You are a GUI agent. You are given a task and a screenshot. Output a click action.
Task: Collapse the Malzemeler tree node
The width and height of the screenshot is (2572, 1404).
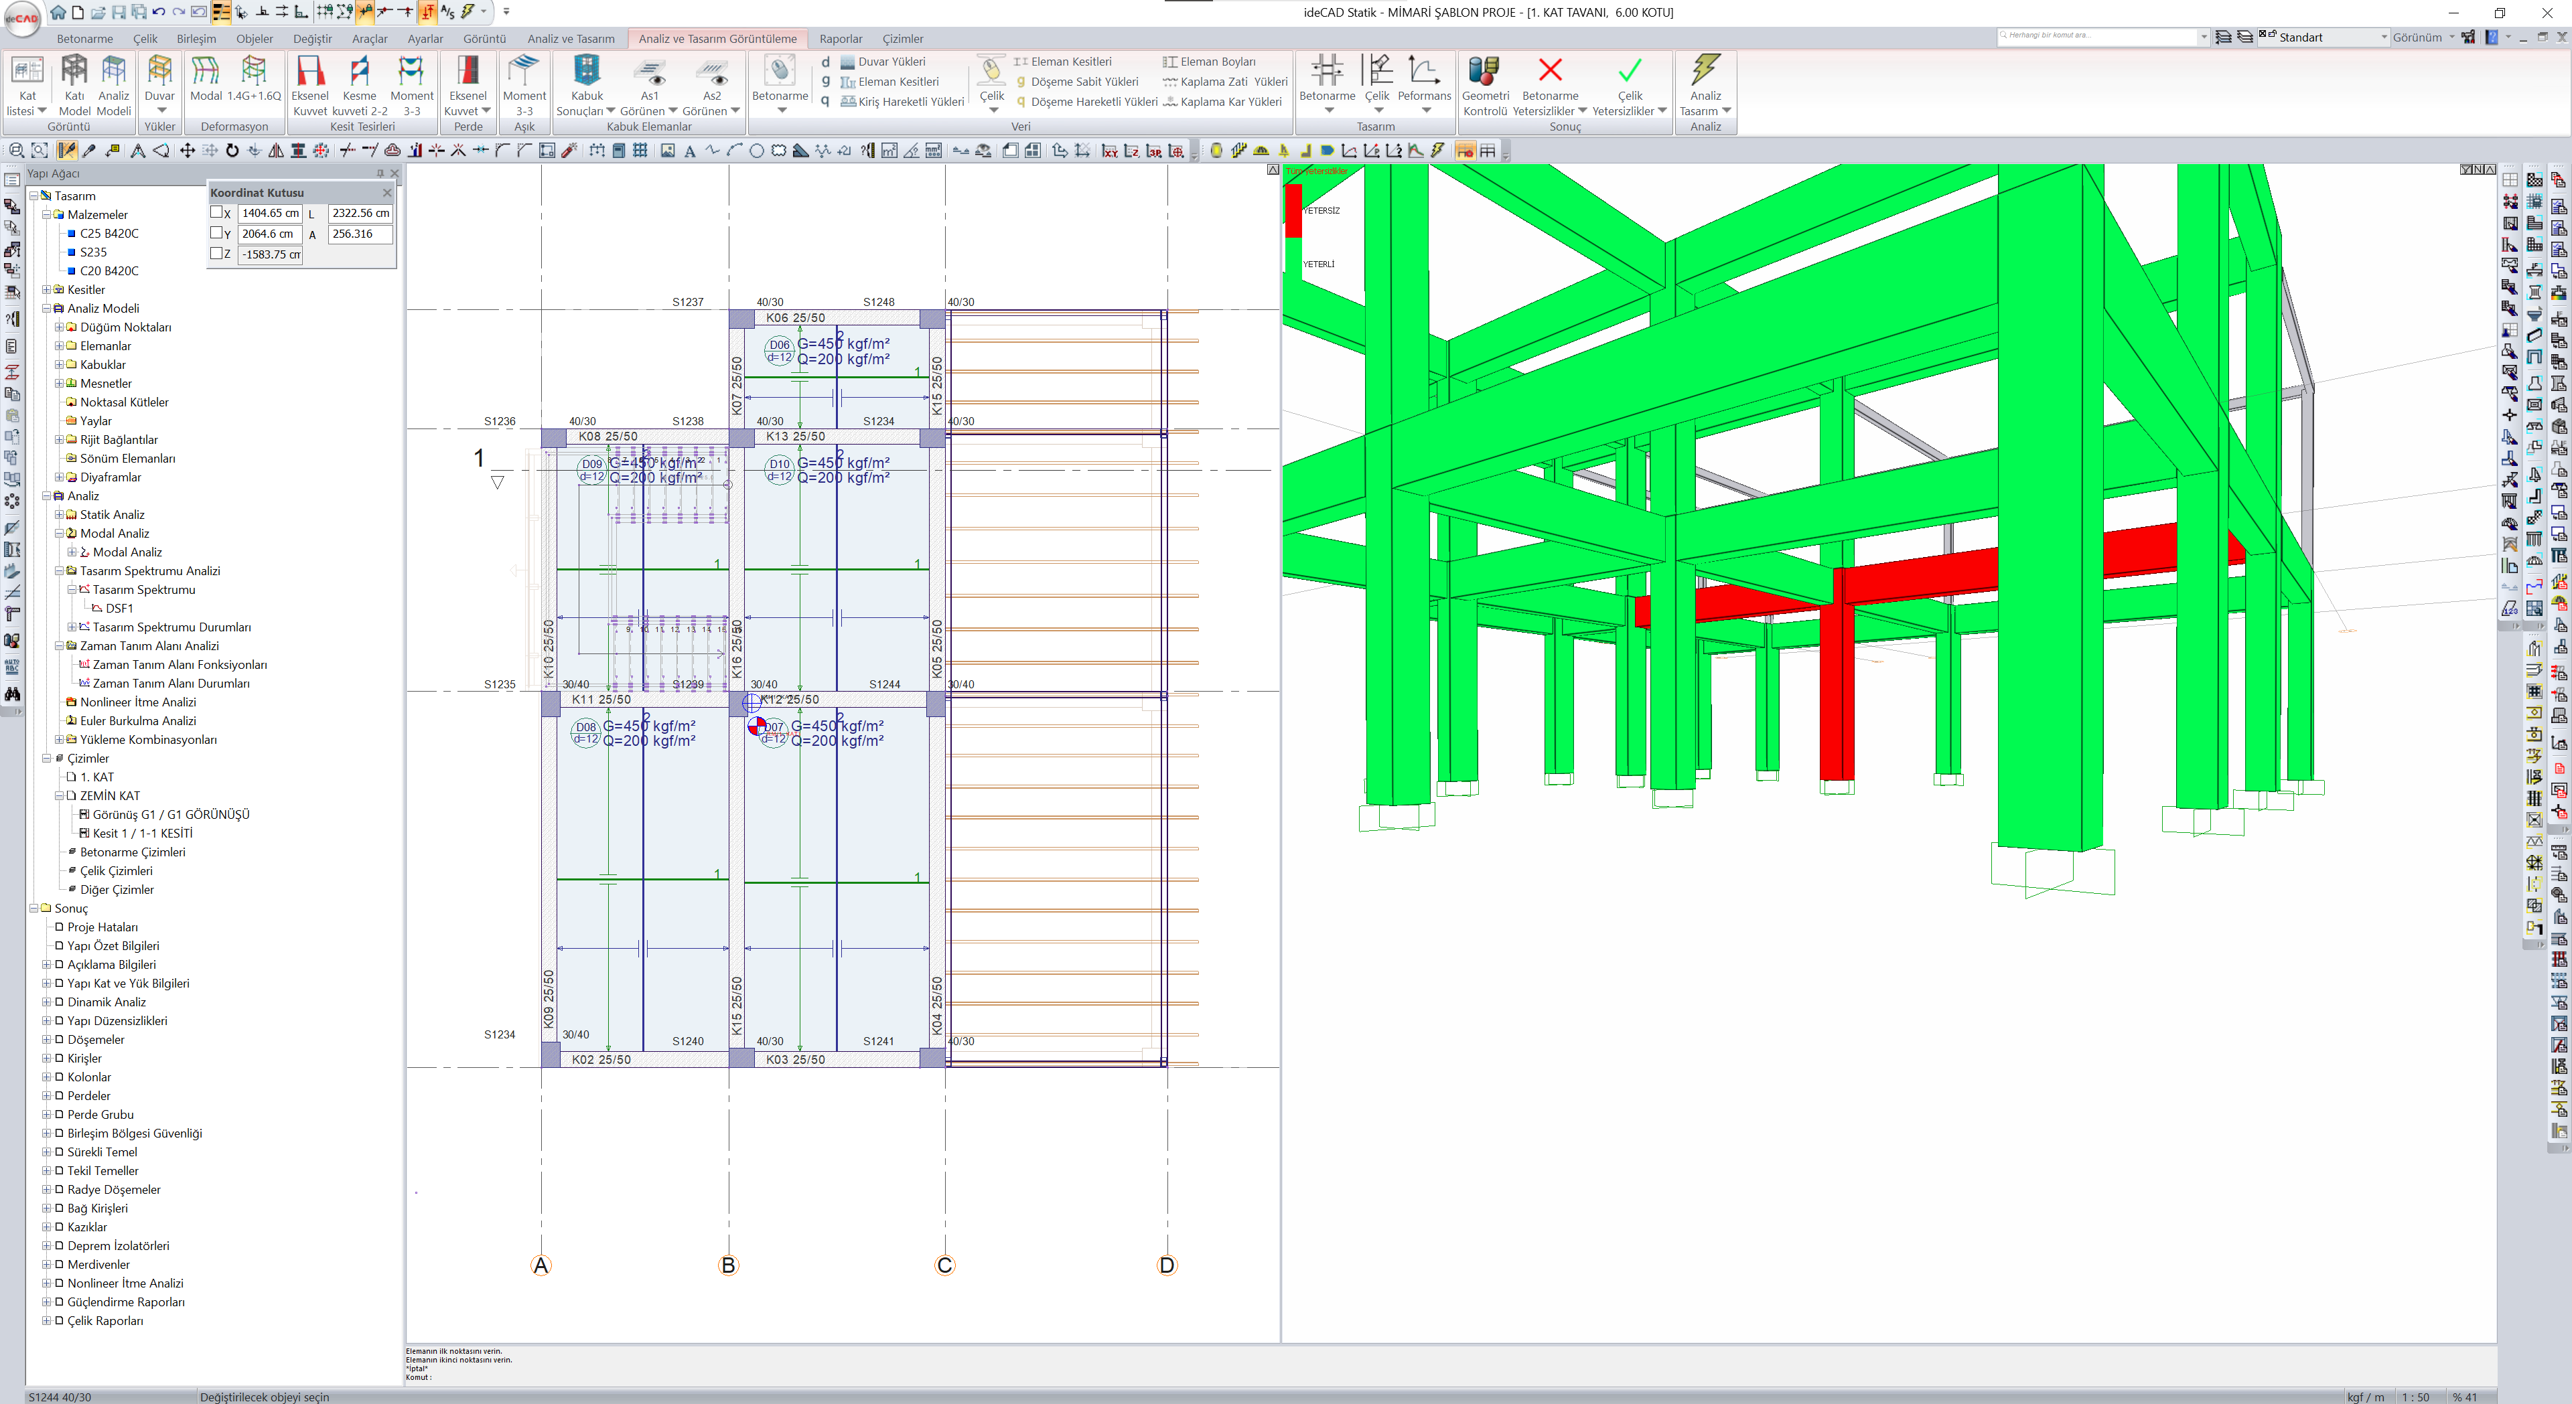click(46, 214)
